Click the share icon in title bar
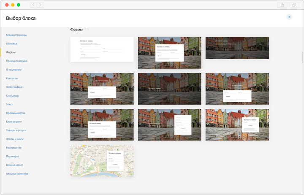 click(x=282, y=5)
